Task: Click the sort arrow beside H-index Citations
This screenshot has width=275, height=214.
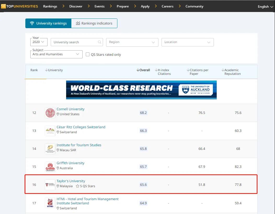Action: click(156, 70)
